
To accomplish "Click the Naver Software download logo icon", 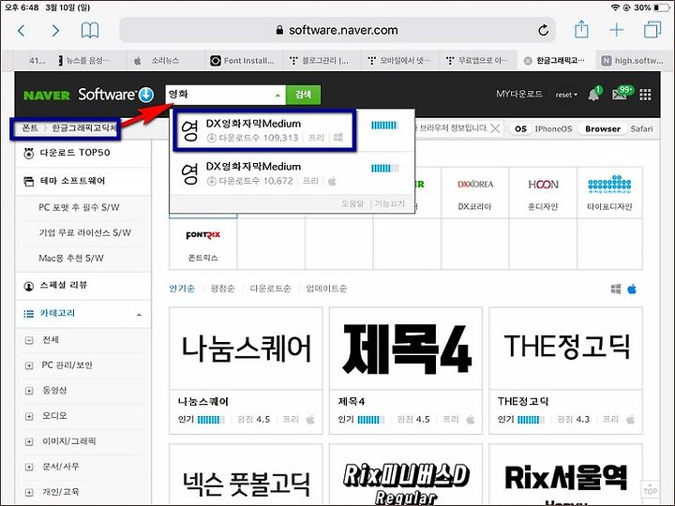I will point(146,95).
